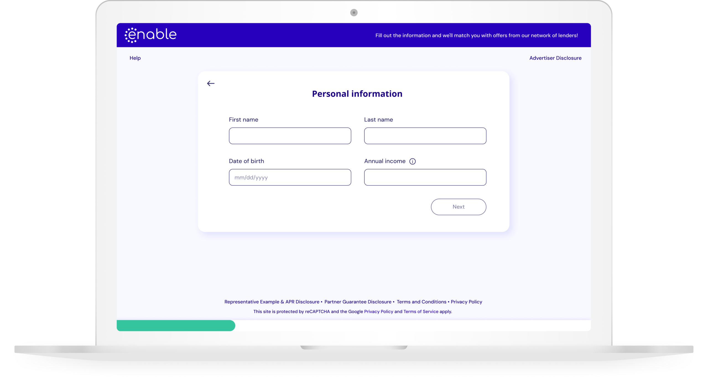Click the Date of birth field
Viewport: 708px width, 379px height.
[290, 177]
